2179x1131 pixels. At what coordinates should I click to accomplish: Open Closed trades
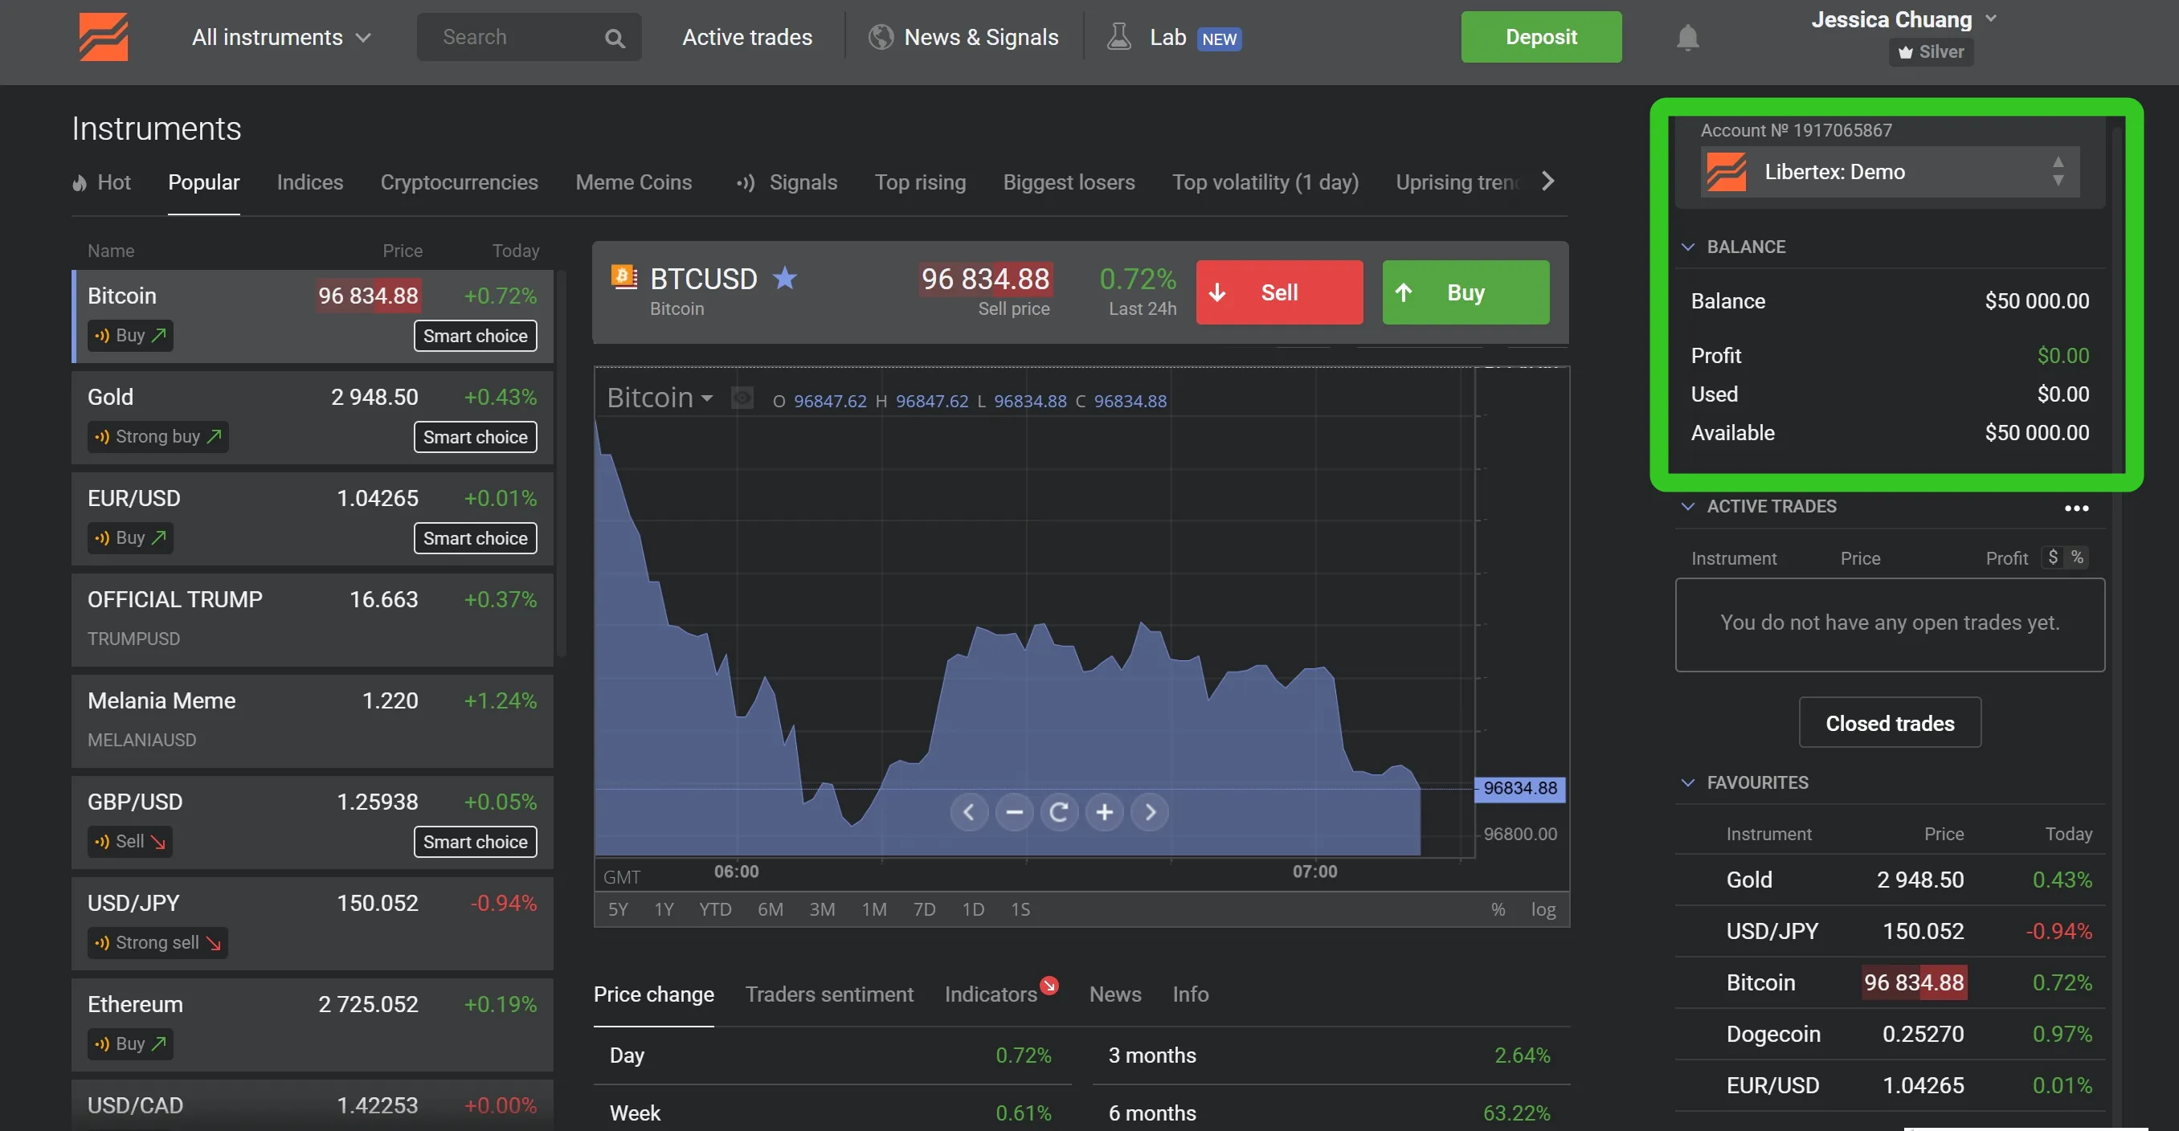click(x=1890, y=722)
